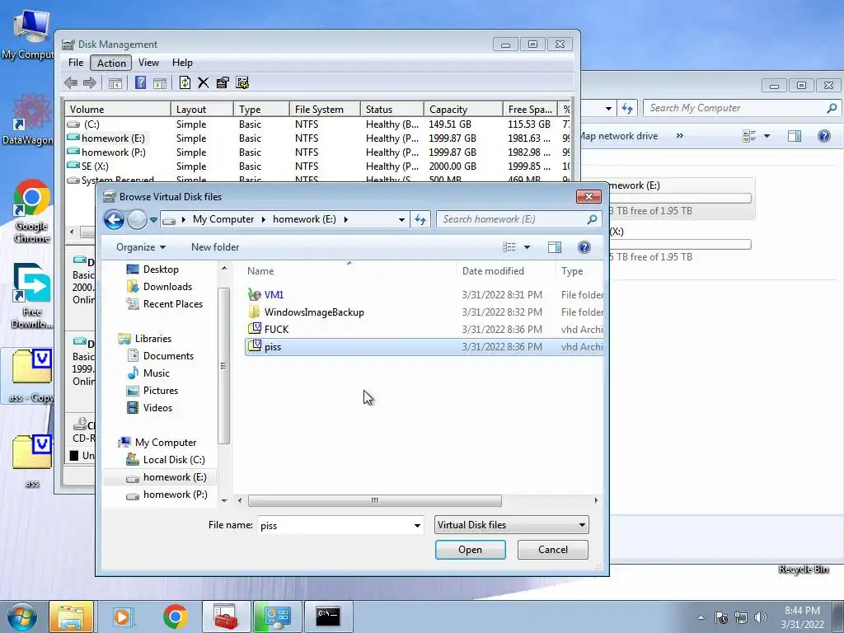Viewport: 844px width, 633px height.
Task: Select the DataWagon desktop icon
Action: coord(28,120)
